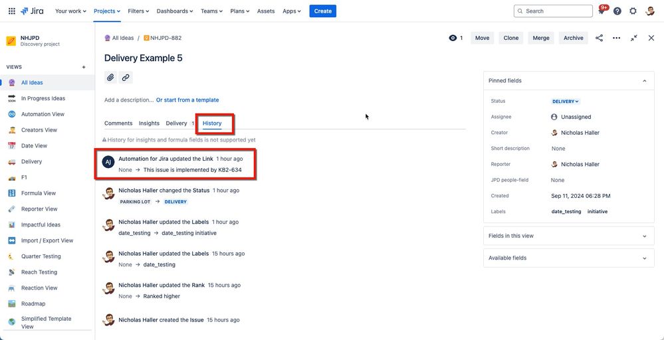Viewport: 664px width, 340px height.
Task: Open the In Progress Ideas view
Action: pos(43,98)
